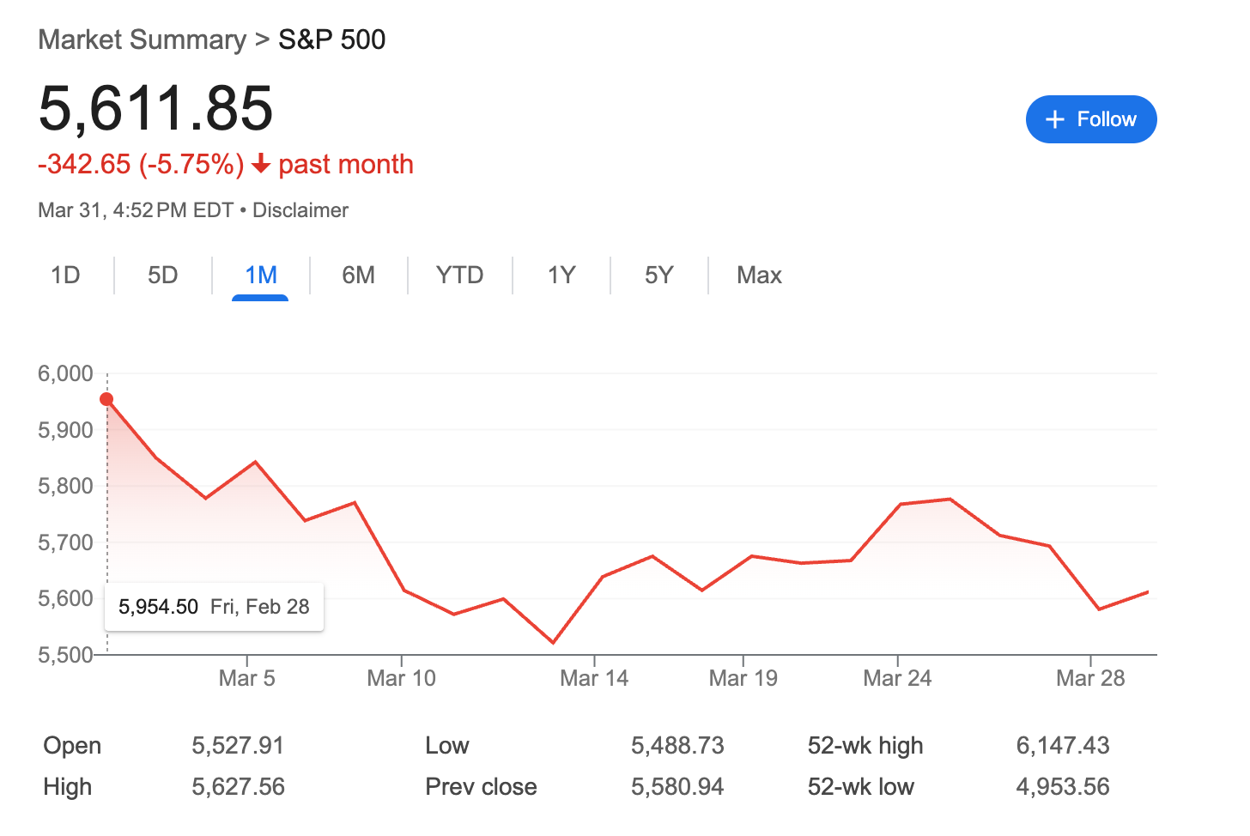Click the High value 5,627.56

238,786
